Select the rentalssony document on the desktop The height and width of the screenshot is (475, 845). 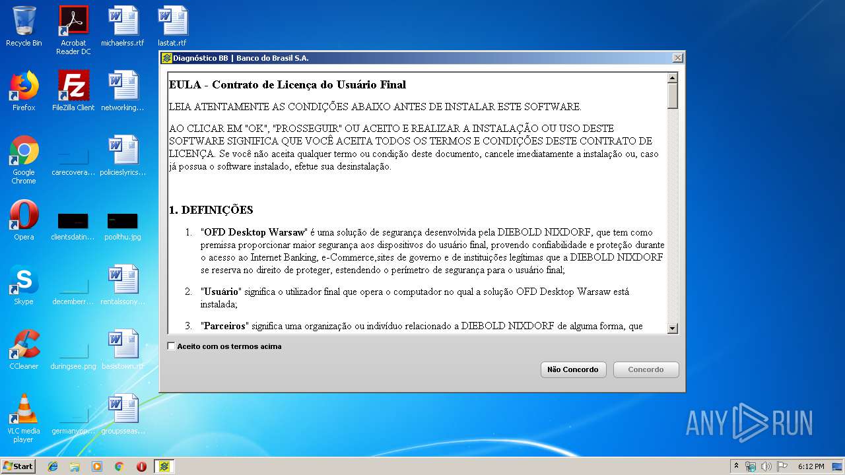click(x=123, y=285)
